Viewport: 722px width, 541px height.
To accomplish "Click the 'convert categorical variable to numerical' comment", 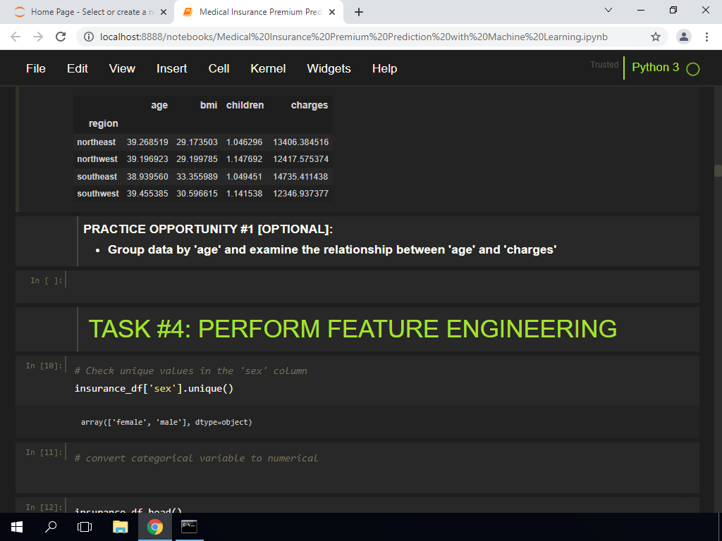I will point(196,458).
